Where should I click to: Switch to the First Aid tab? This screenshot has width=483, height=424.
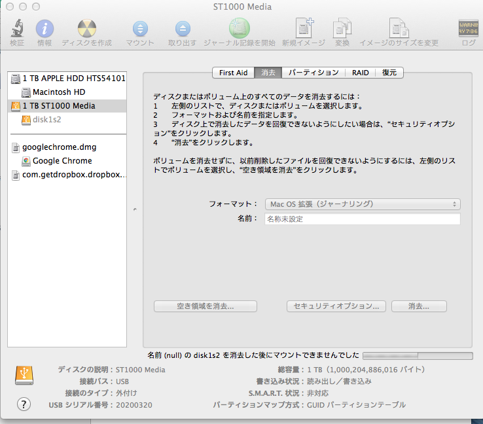[x=234, y=73]
